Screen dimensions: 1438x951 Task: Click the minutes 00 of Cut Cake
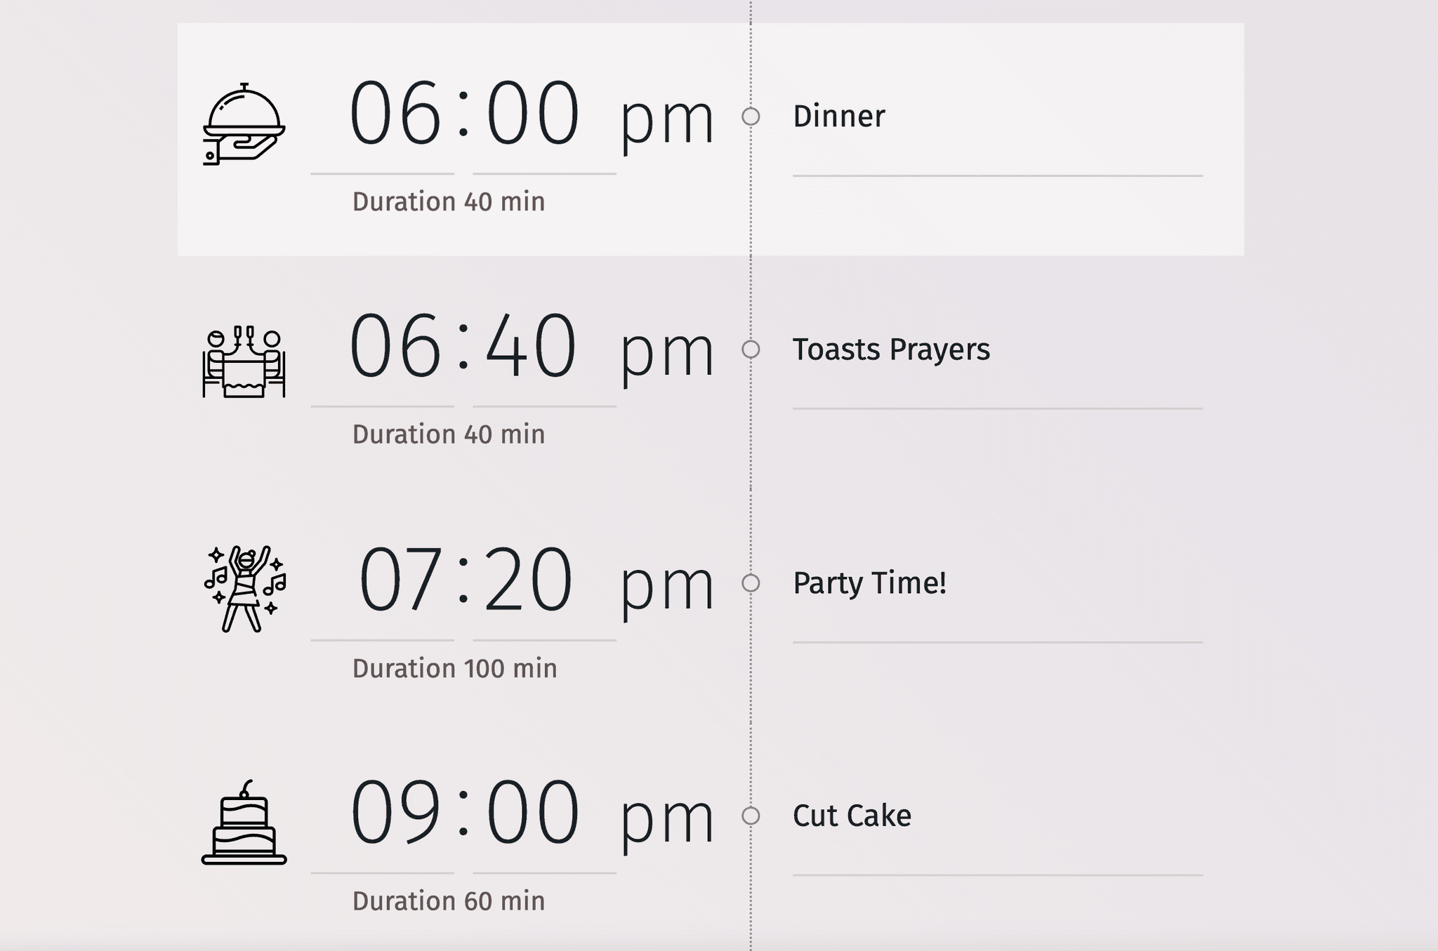tap(533, 813)
